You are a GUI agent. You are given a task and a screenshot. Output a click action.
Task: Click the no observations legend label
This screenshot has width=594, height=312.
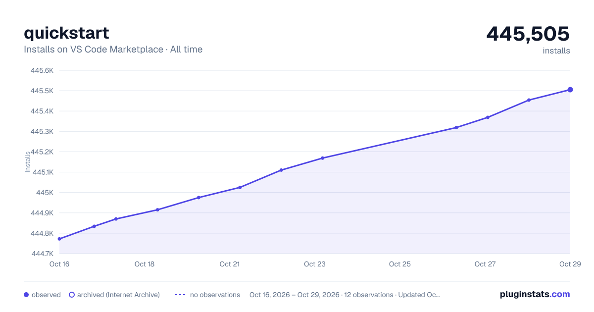pos(215,295)
